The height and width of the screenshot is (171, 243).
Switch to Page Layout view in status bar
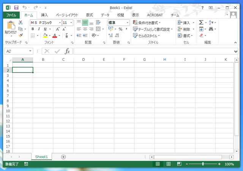point(169,164)
